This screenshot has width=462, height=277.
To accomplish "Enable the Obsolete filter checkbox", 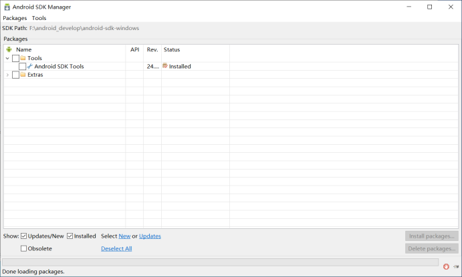I will coord(24,248).
